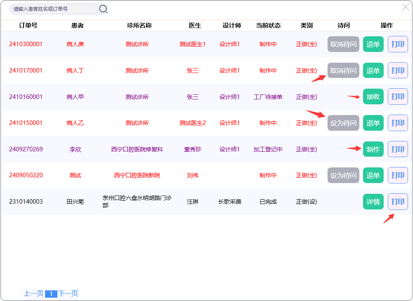Open details of order 2310140003
This screenshot has width=413, height=301.
pos(373,202)
